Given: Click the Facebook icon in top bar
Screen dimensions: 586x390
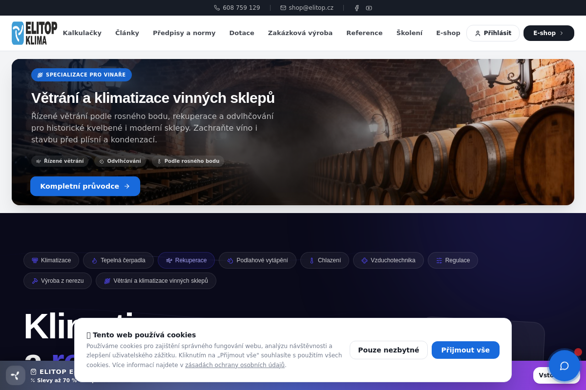Looking at the screenshot, I should [356, 8].
